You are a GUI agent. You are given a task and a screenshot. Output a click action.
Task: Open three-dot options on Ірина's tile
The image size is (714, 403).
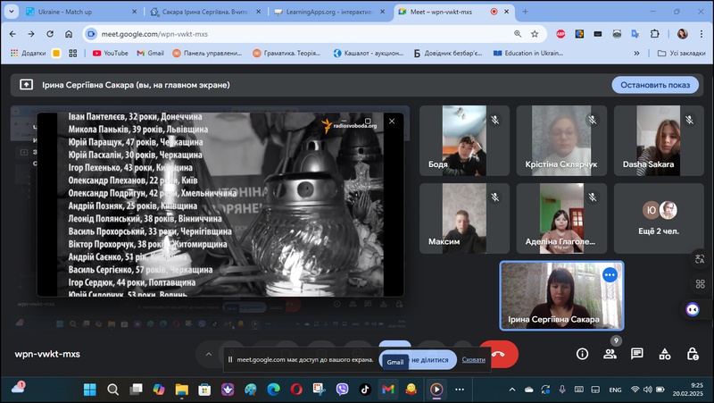pos(610,274)
